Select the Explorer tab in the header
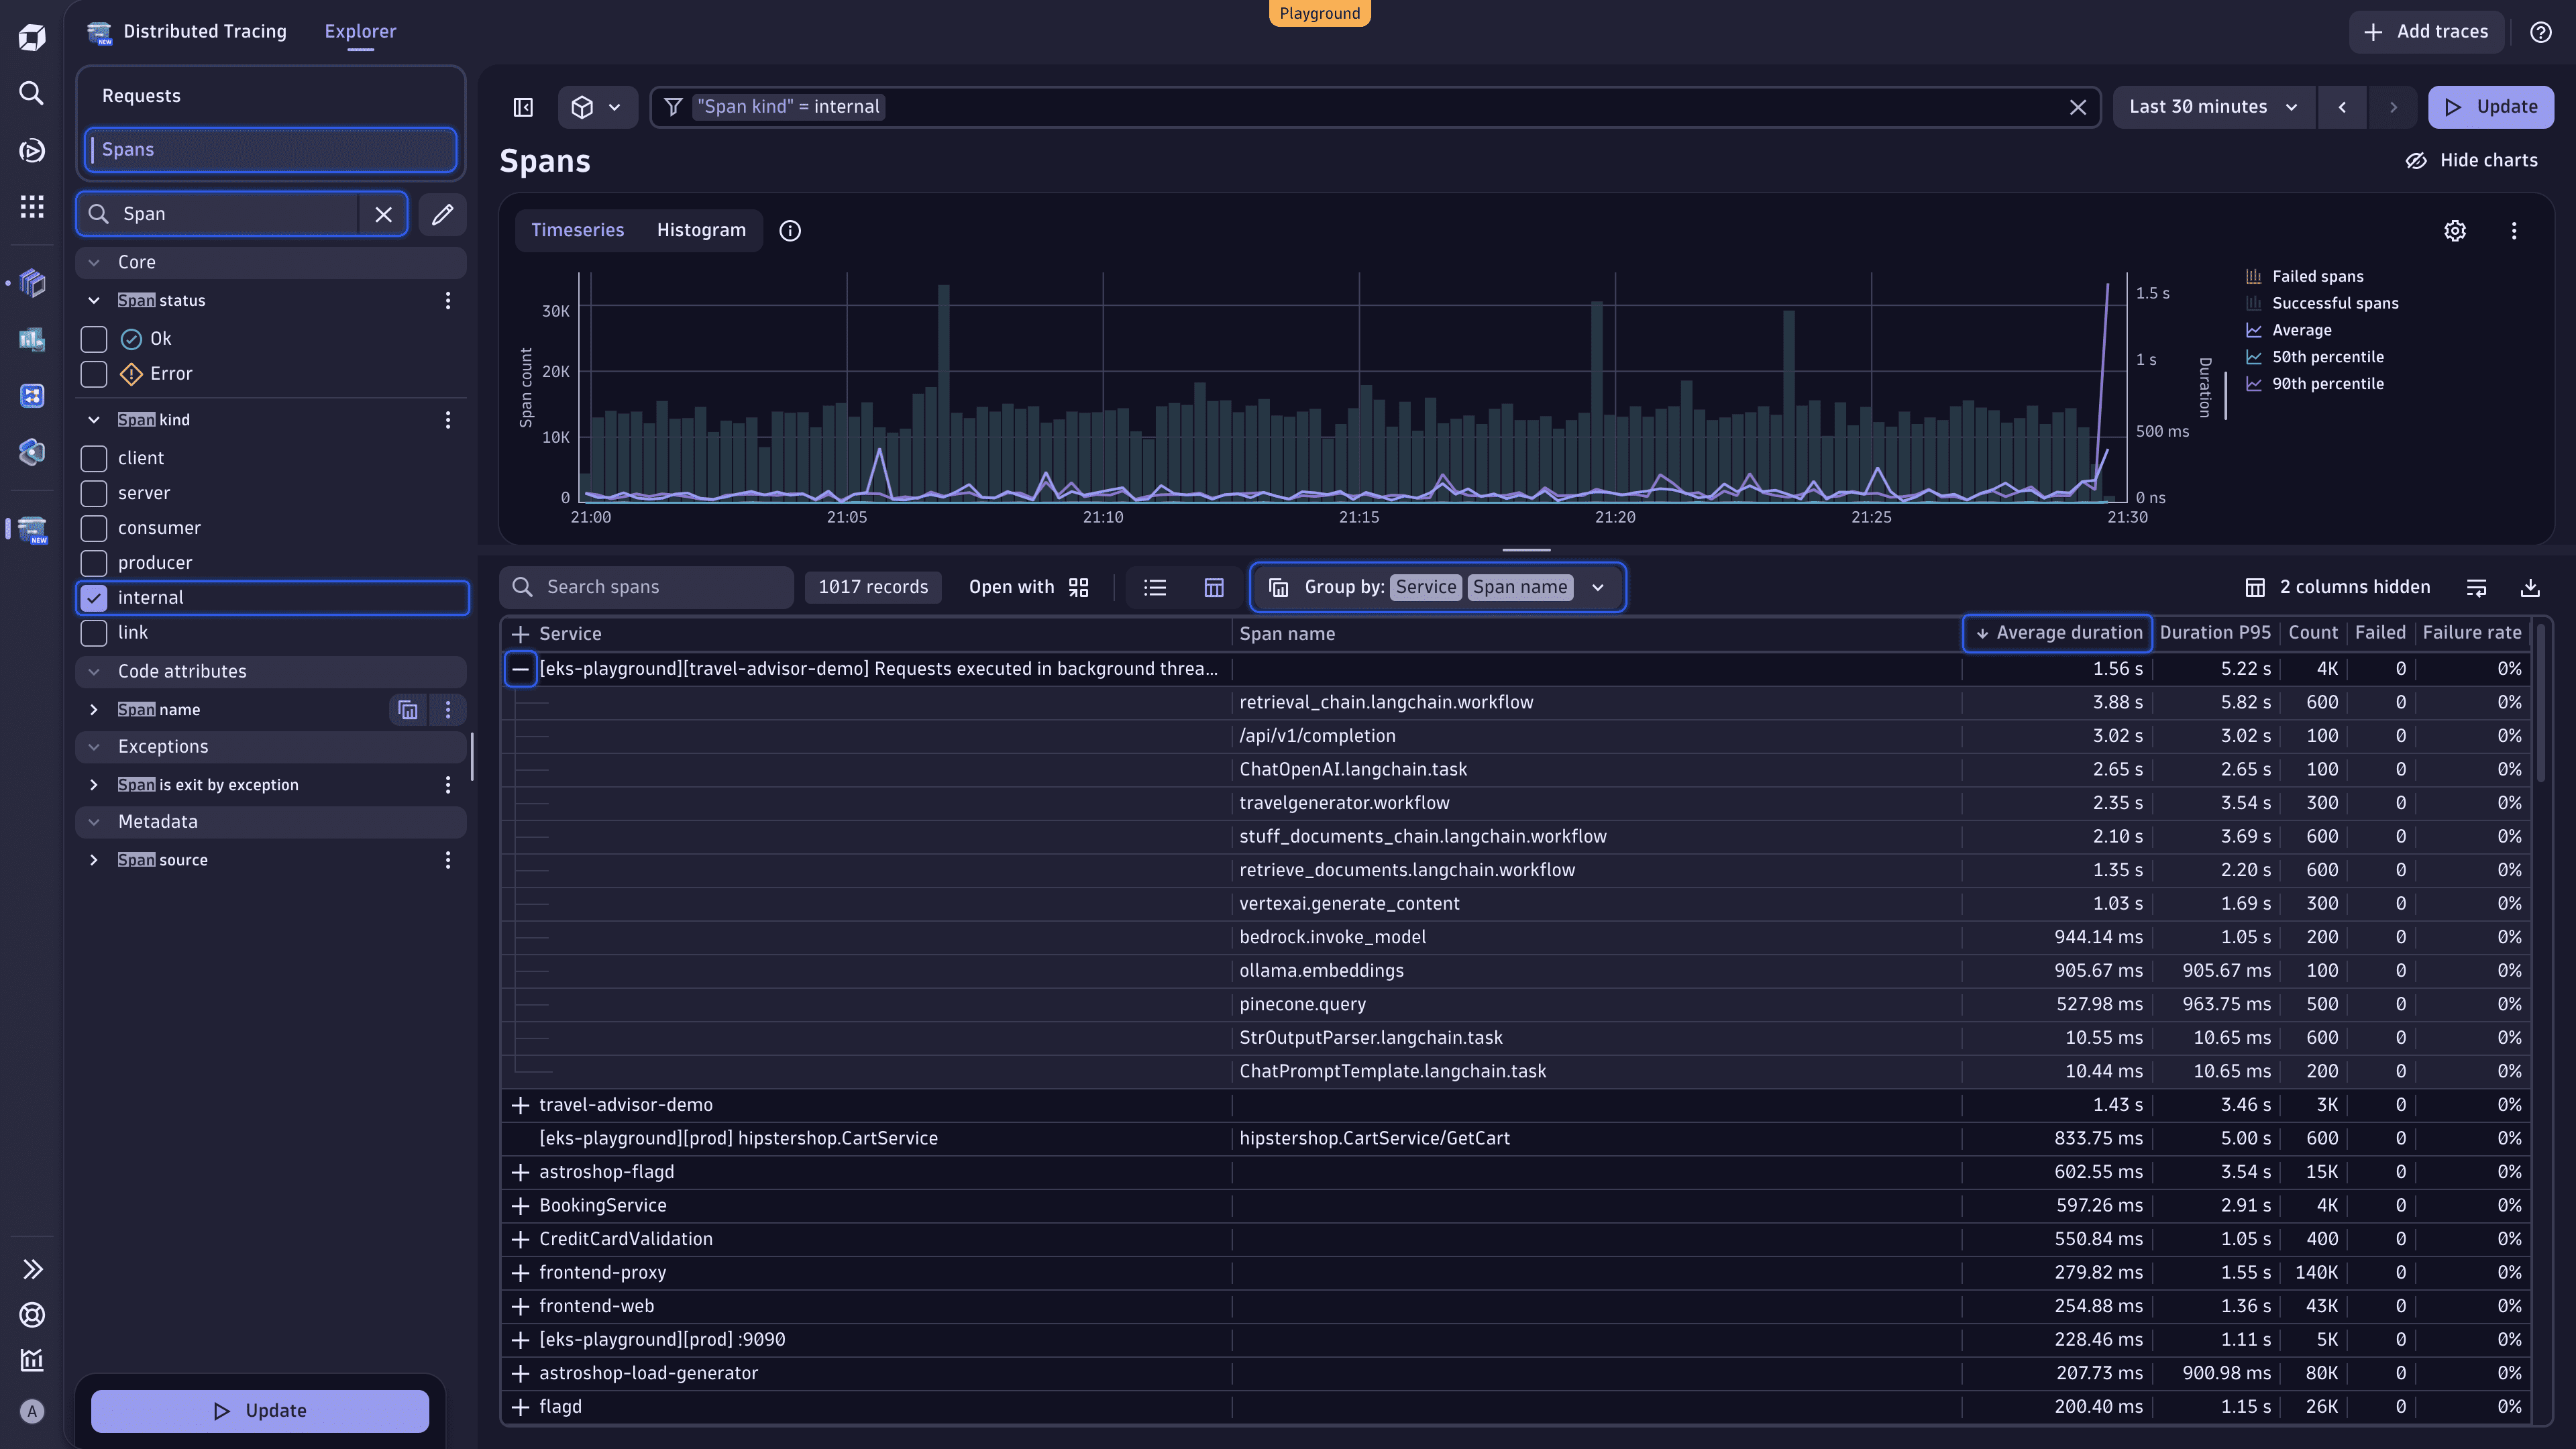The image size is (2576, 1449). (x=360, y=31)
